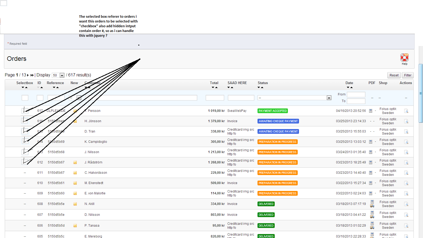View details of order 616

(x=406, y=121)
